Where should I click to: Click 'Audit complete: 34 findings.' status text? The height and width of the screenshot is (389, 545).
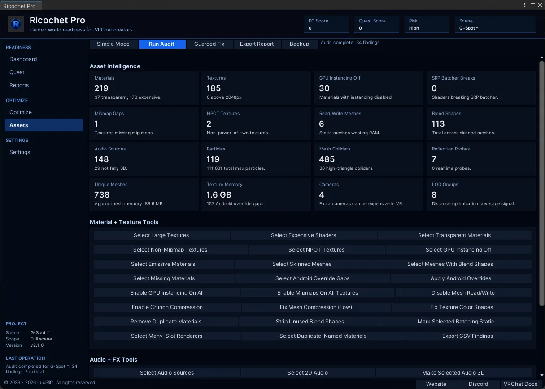click(350, 43)
